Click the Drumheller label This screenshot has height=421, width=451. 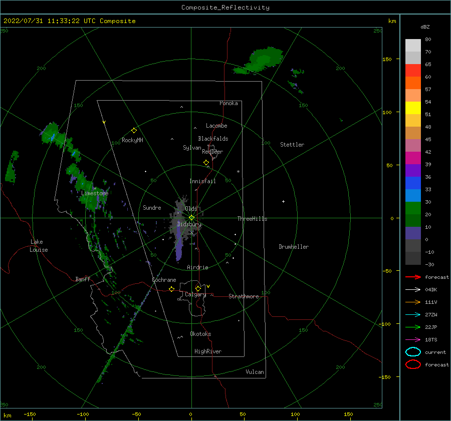[294, 247]
